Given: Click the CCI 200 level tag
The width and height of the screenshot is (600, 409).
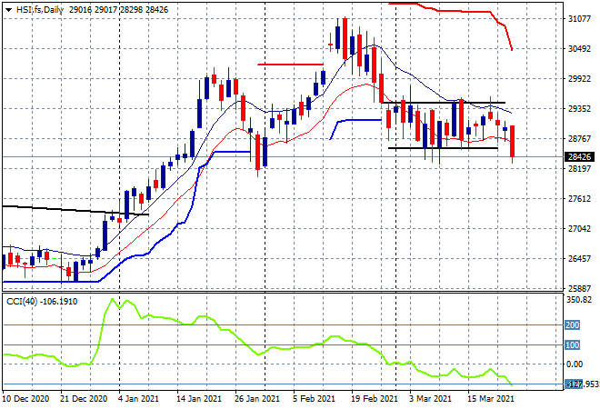Looking at the screenshot, I should (x=573, y=325).
